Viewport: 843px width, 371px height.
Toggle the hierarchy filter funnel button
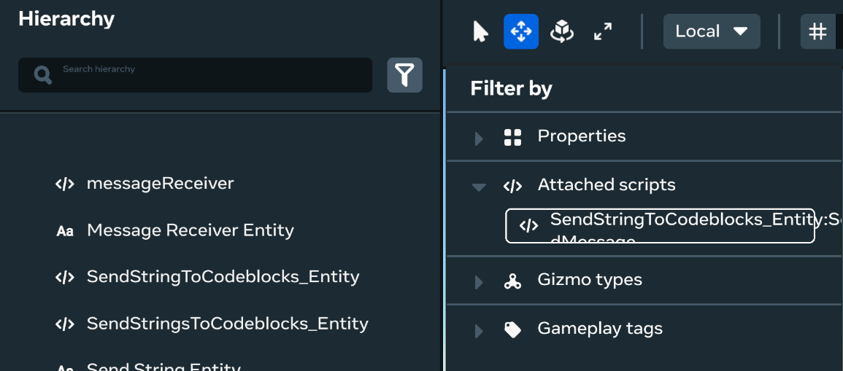point(405,75)
